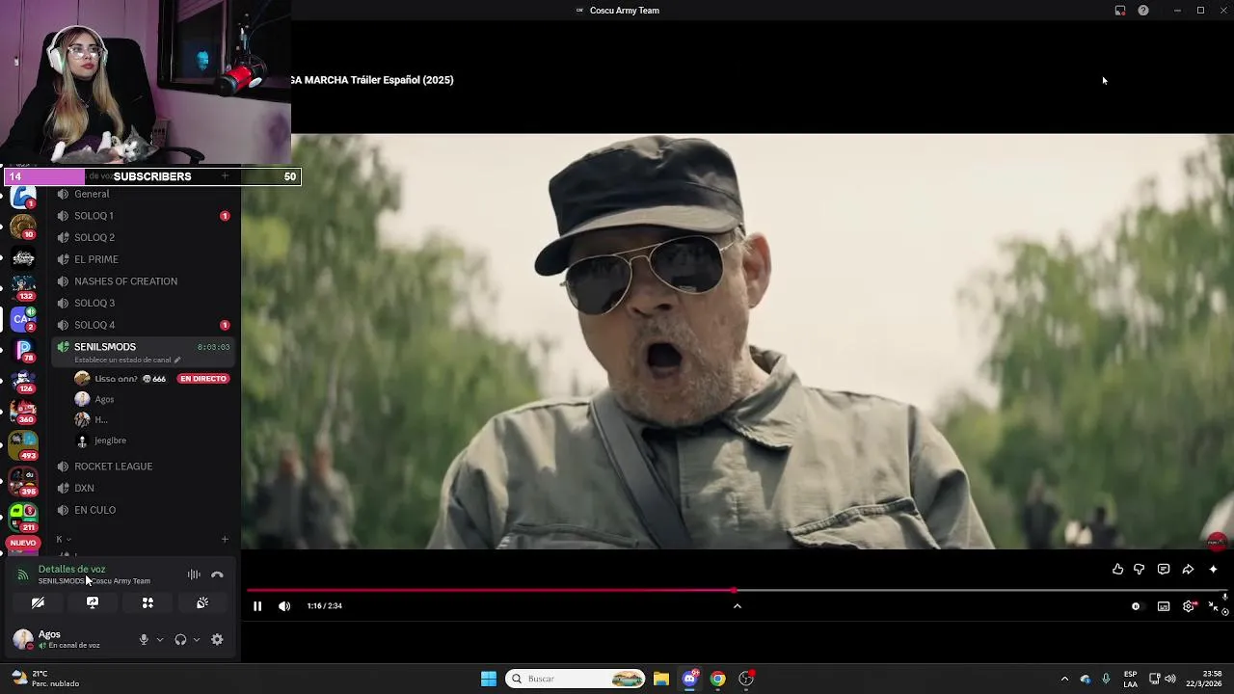1234x694 pixels.
Task: Toggle Discord camera on or off
Action: 38,602
